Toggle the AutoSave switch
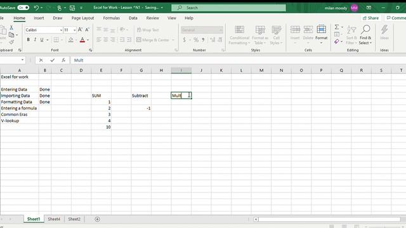This screenshot has width=406, height=228. [23, 8]
